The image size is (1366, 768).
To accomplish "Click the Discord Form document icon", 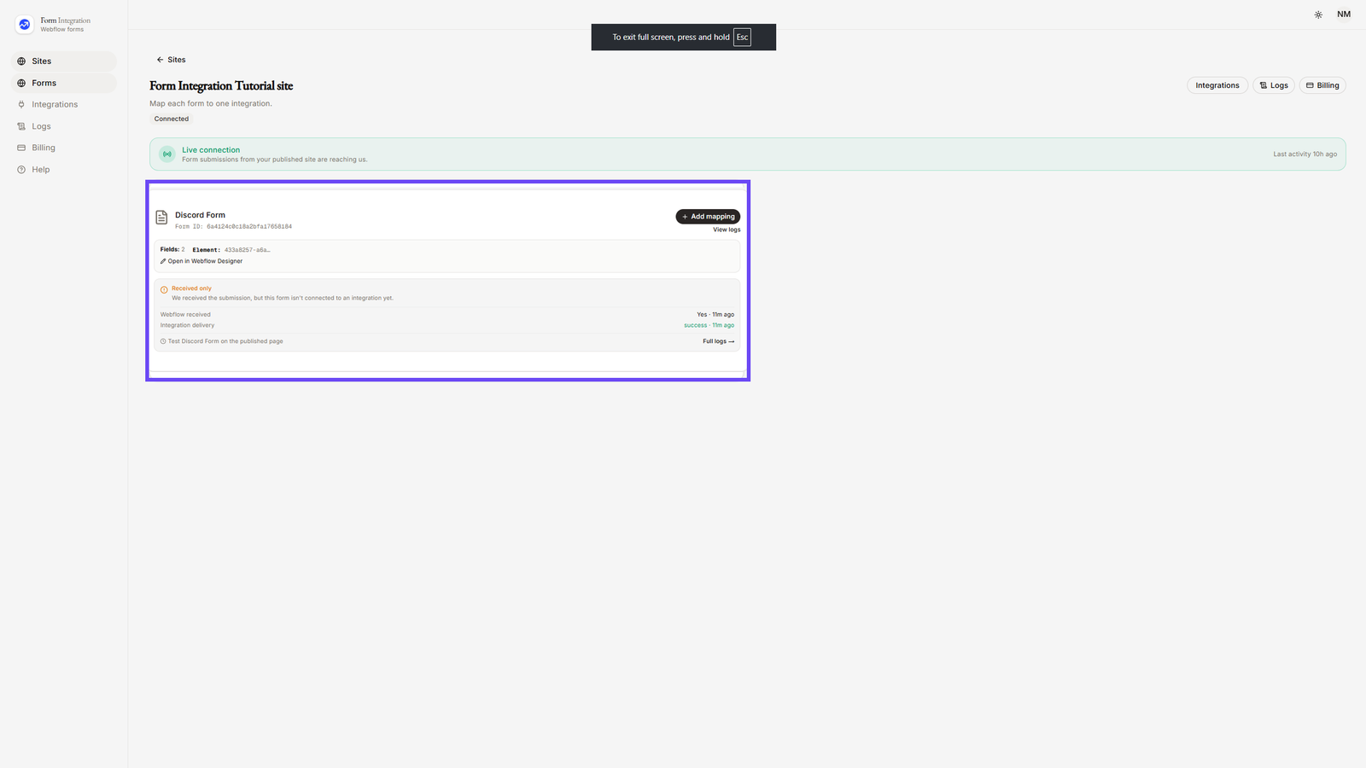I will (161, 218).
